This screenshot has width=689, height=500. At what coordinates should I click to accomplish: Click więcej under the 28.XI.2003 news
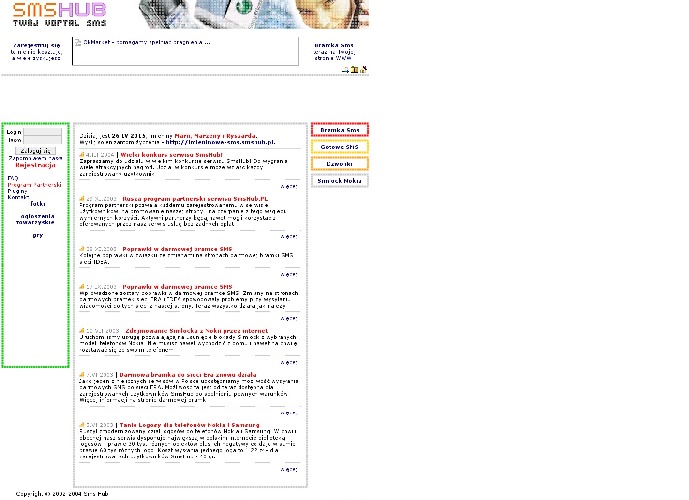point(289,274)
